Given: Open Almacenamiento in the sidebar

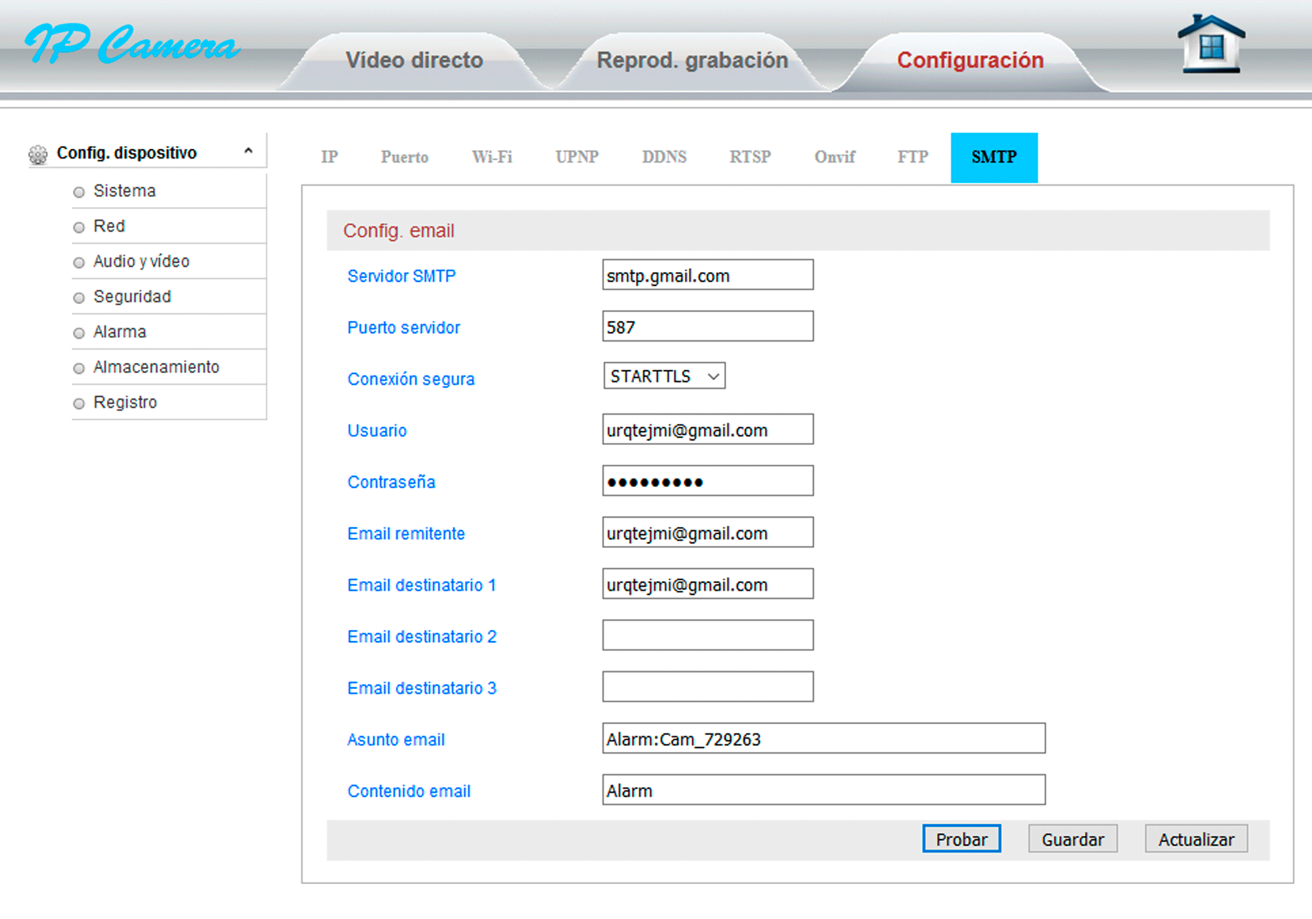Looking at the screenshot, I should pos(156,367).
